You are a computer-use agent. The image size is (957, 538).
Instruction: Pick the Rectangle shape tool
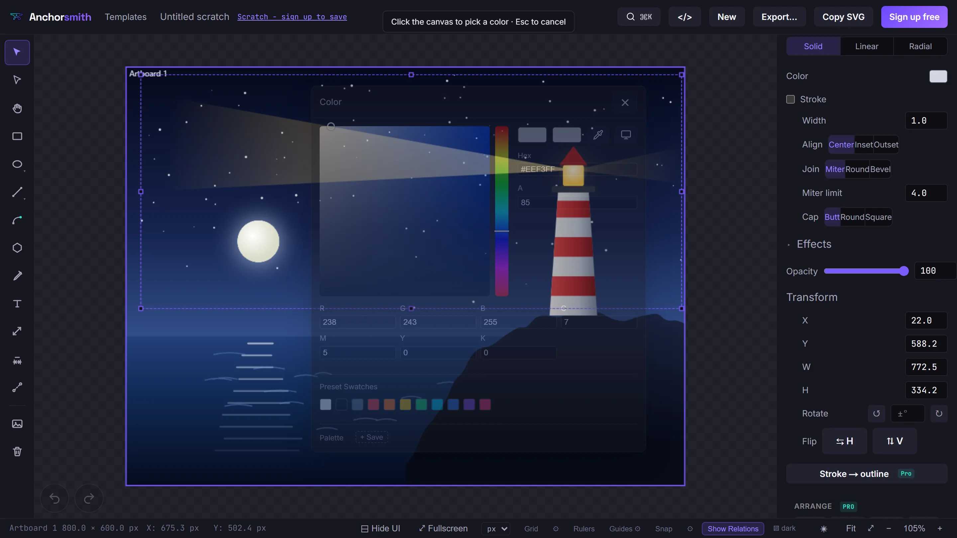click(17, 136)
